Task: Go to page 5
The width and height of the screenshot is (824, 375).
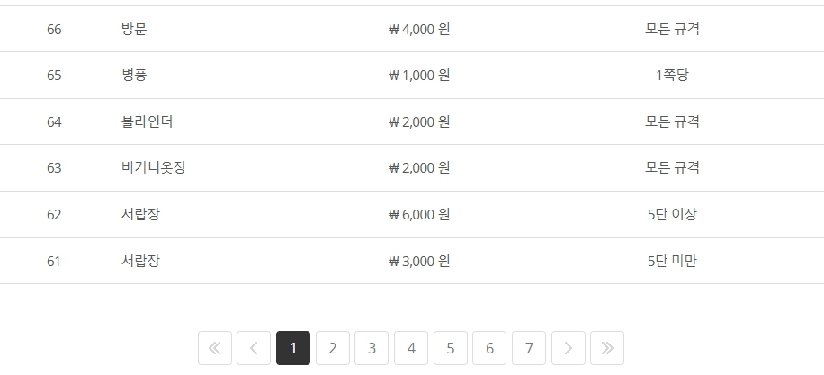Action: [x=451, y=348]
